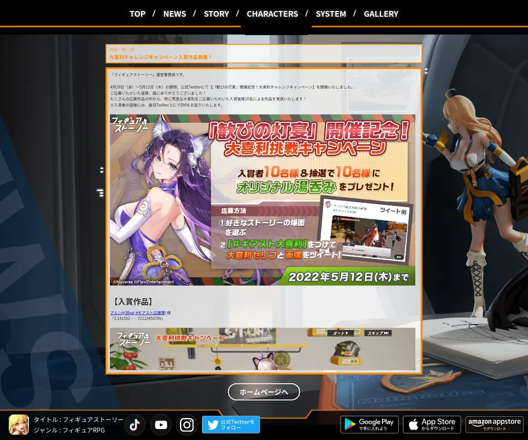Open the NEWS menu item
The width and height of the screenshot is (528, 440).
[x=175, y=14]
